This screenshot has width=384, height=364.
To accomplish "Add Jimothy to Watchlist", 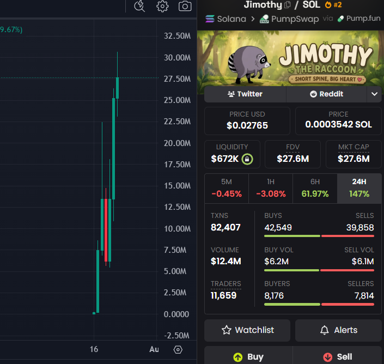I will coord(247,330).
